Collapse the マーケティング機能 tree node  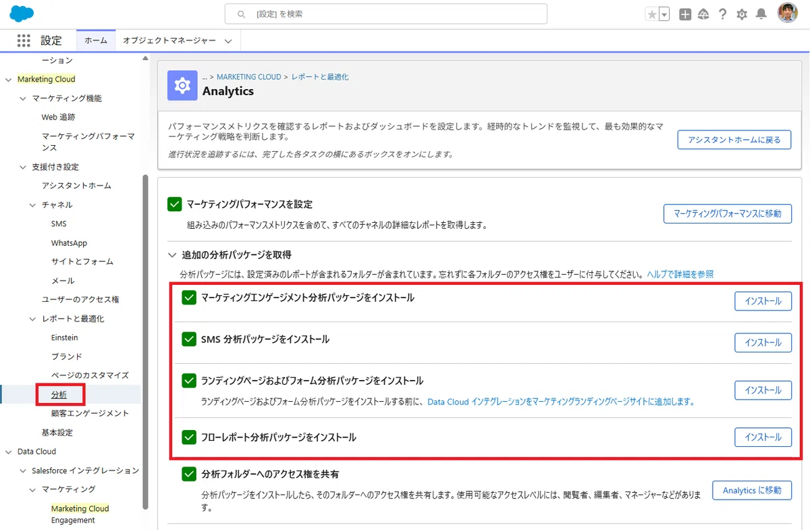click(23, 99)
